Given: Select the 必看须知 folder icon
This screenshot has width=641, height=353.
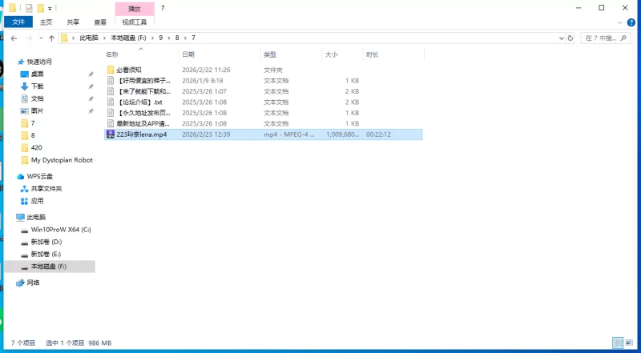Looking at the screenshot, I should [x=111, y=70].
